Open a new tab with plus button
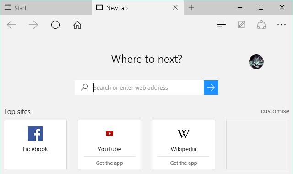Image resolution: width=293 pixels, height=174 pixels. 191,7
